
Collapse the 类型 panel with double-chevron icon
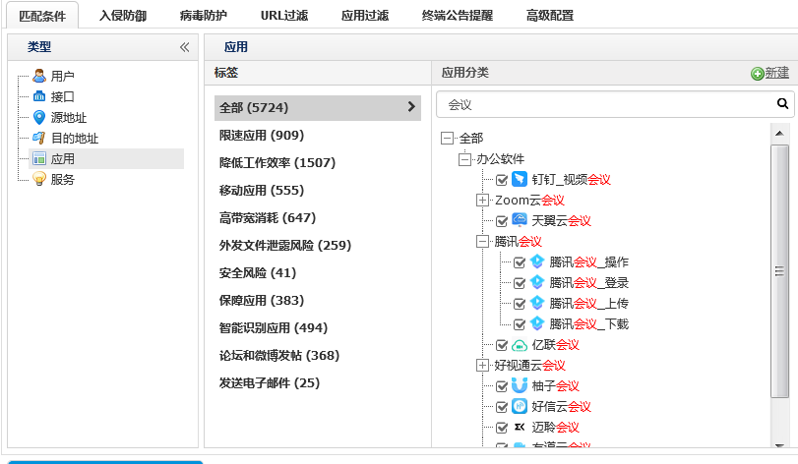pos(184,47)
